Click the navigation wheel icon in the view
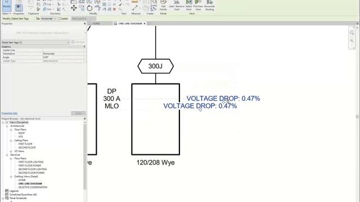 tap(352, 33)
